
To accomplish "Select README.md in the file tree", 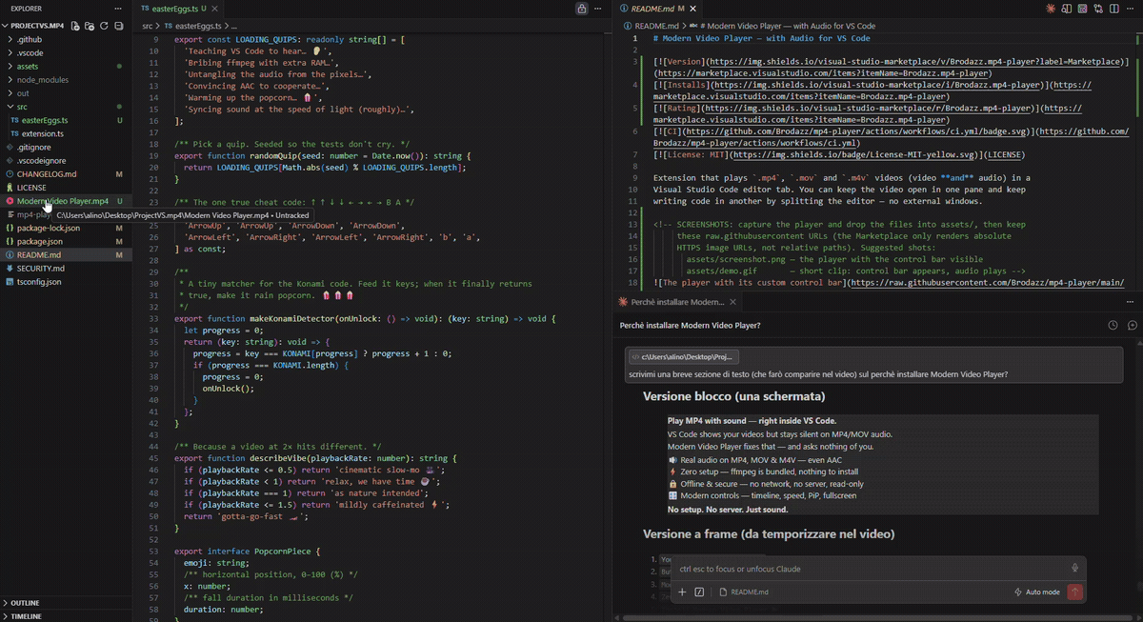I will [66, 255].
